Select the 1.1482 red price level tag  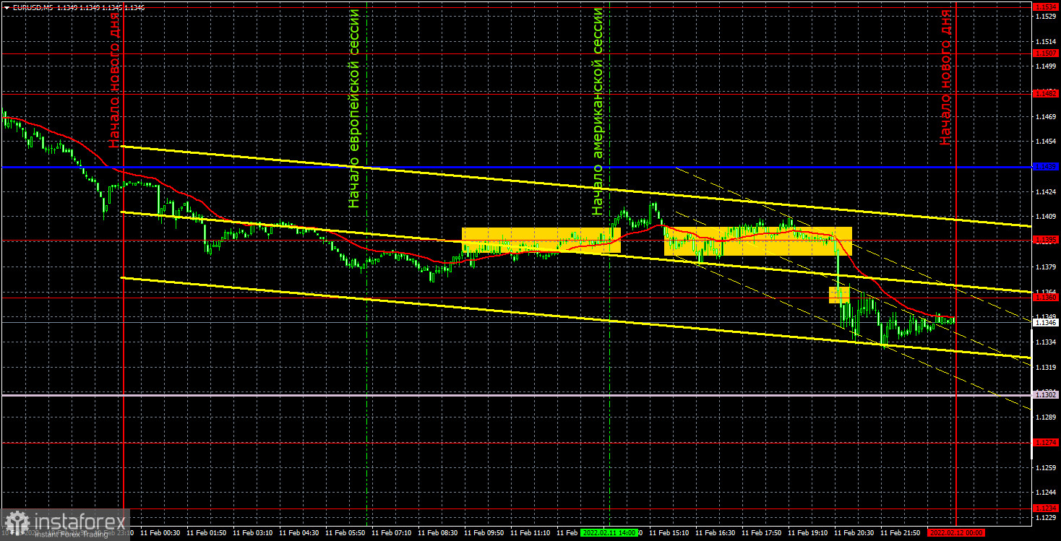click(1046, 93)
